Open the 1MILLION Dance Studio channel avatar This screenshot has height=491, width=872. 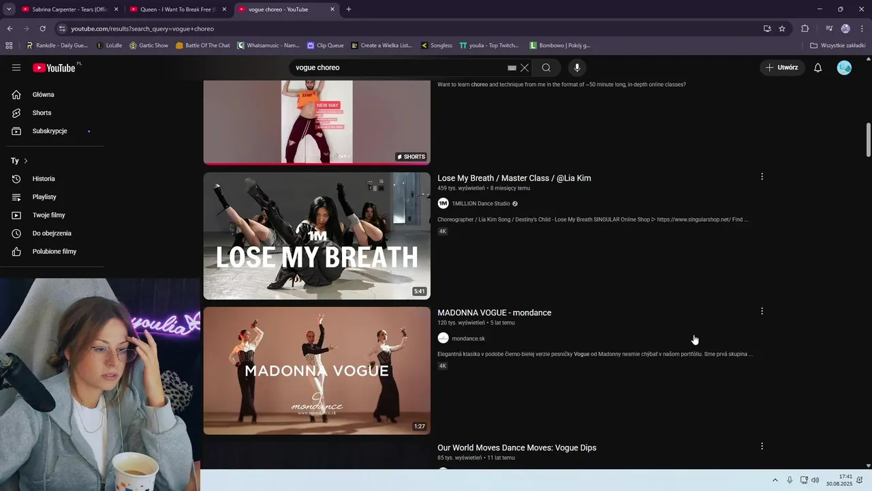443,204
